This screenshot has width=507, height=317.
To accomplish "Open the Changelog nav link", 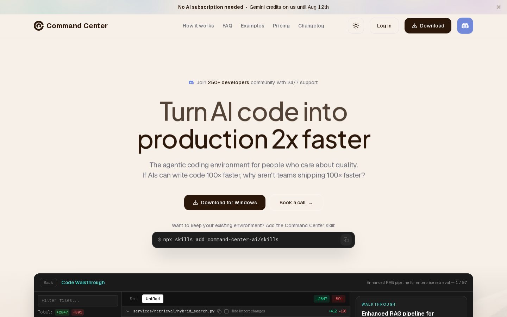I will click(x=311, y=26).
